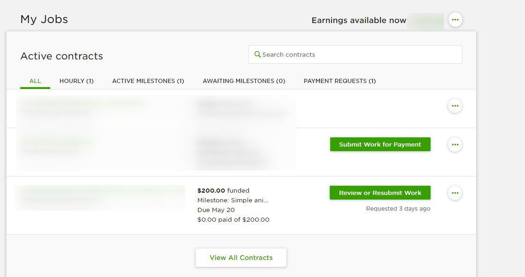Click the Earnings available now label
Screen dimensions: 525x277
point(359,20)
